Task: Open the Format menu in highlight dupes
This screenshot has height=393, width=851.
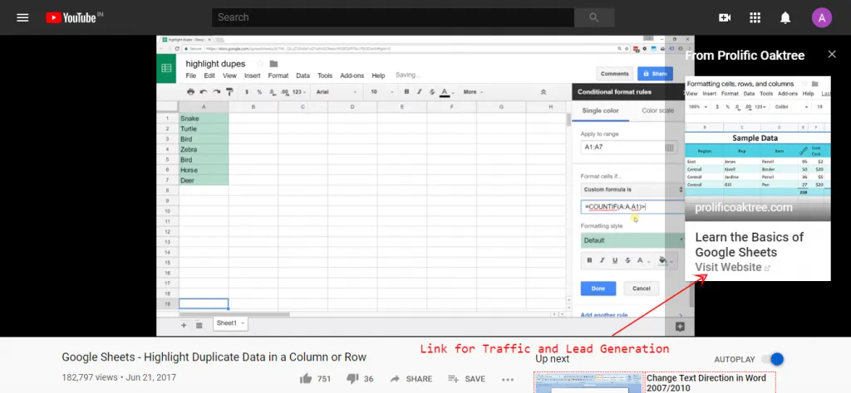Action: [278, 75]
